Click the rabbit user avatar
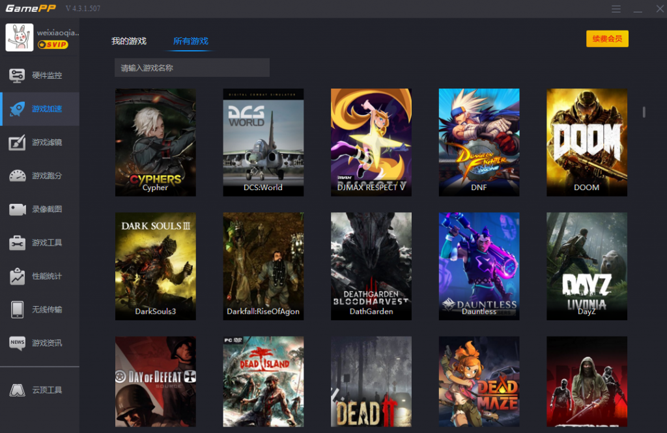 19,37
